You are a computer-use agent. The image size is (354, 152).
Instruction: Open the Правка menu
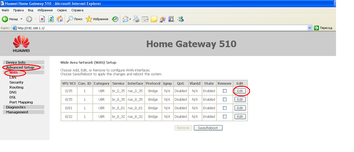pyautogui.click(x=19, y=10)
